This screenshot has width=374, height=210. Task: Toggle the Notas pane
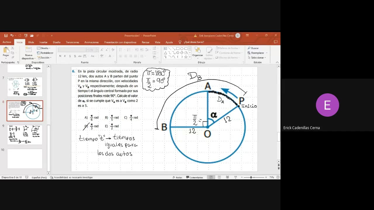tap(177, 177)
